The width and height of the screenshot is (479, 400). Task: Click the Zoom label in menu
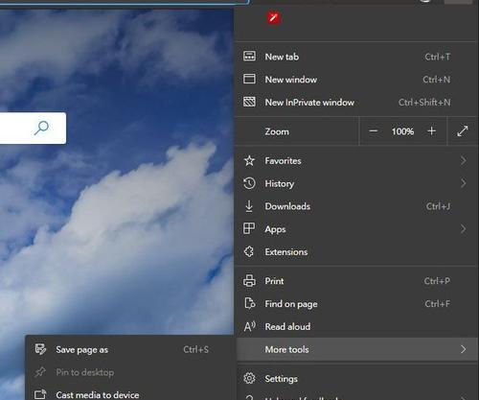pos(277,131)
